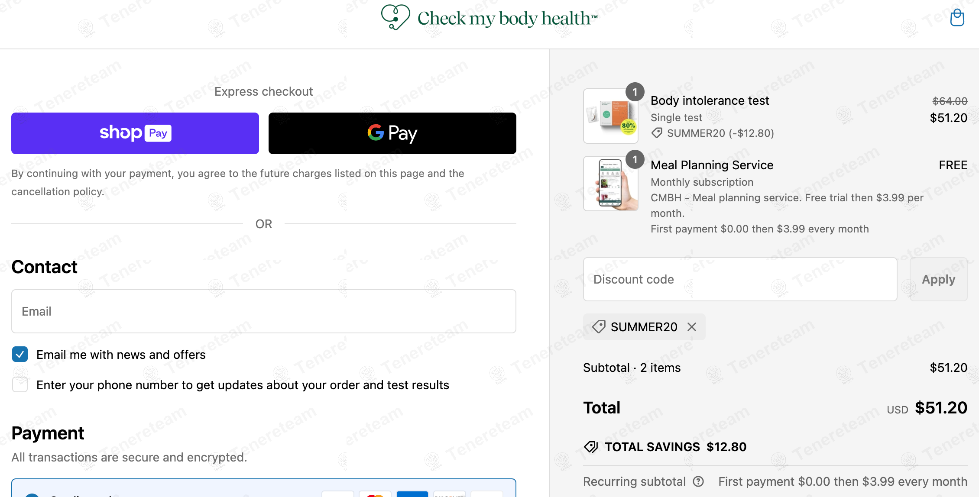Click the Body intolerance test item title

coord(710,100)
